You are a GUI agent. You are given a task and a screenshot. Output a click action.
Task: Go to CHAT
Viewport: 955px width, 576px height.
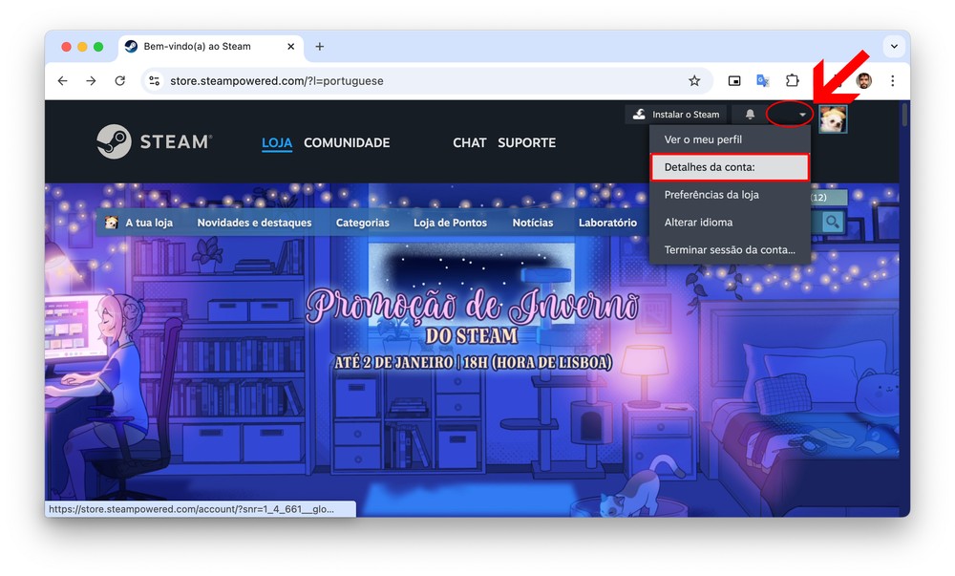pos(470,142)
